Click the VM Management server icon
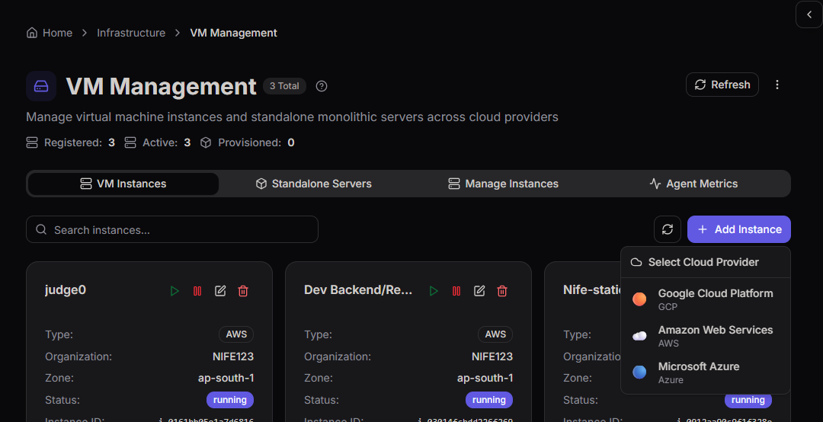The width and height of the screenshot is (823, 422). (41, 86)
